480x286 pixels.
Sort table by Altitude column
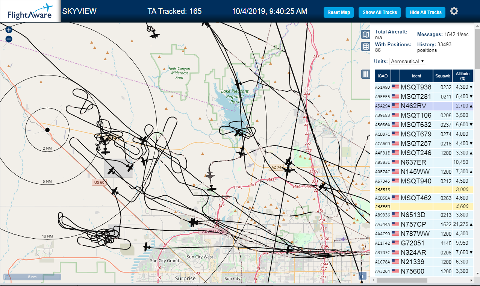pos(463,76)
